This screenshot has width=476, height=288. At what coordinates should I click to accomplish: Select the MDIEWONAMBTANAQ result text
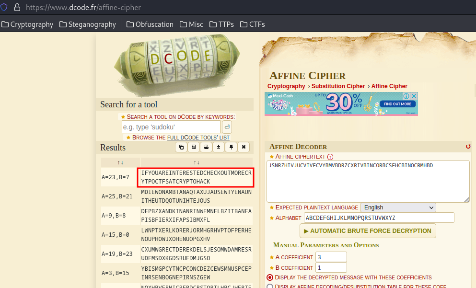[x=196, y=196]
